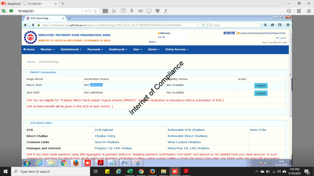Click the Firefox search box
The image size is (314, 176).
[x=234, y=25]
